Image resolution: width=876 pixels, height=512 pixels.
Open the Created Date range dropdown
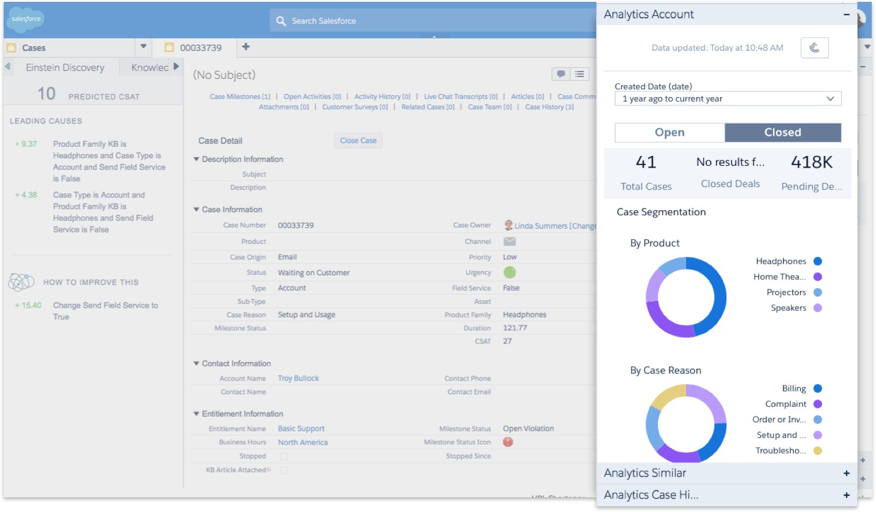coord(728,98)
